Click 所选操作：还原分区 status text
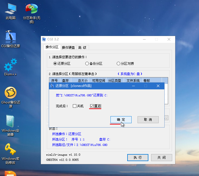The width and height of the screenshot is (199, 176). point(67,134)
